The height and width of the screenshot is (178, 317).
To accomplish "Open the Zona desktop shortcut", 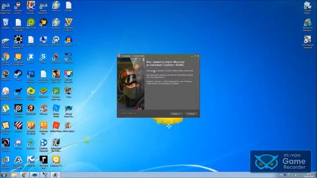I will (x=31, y=58).
